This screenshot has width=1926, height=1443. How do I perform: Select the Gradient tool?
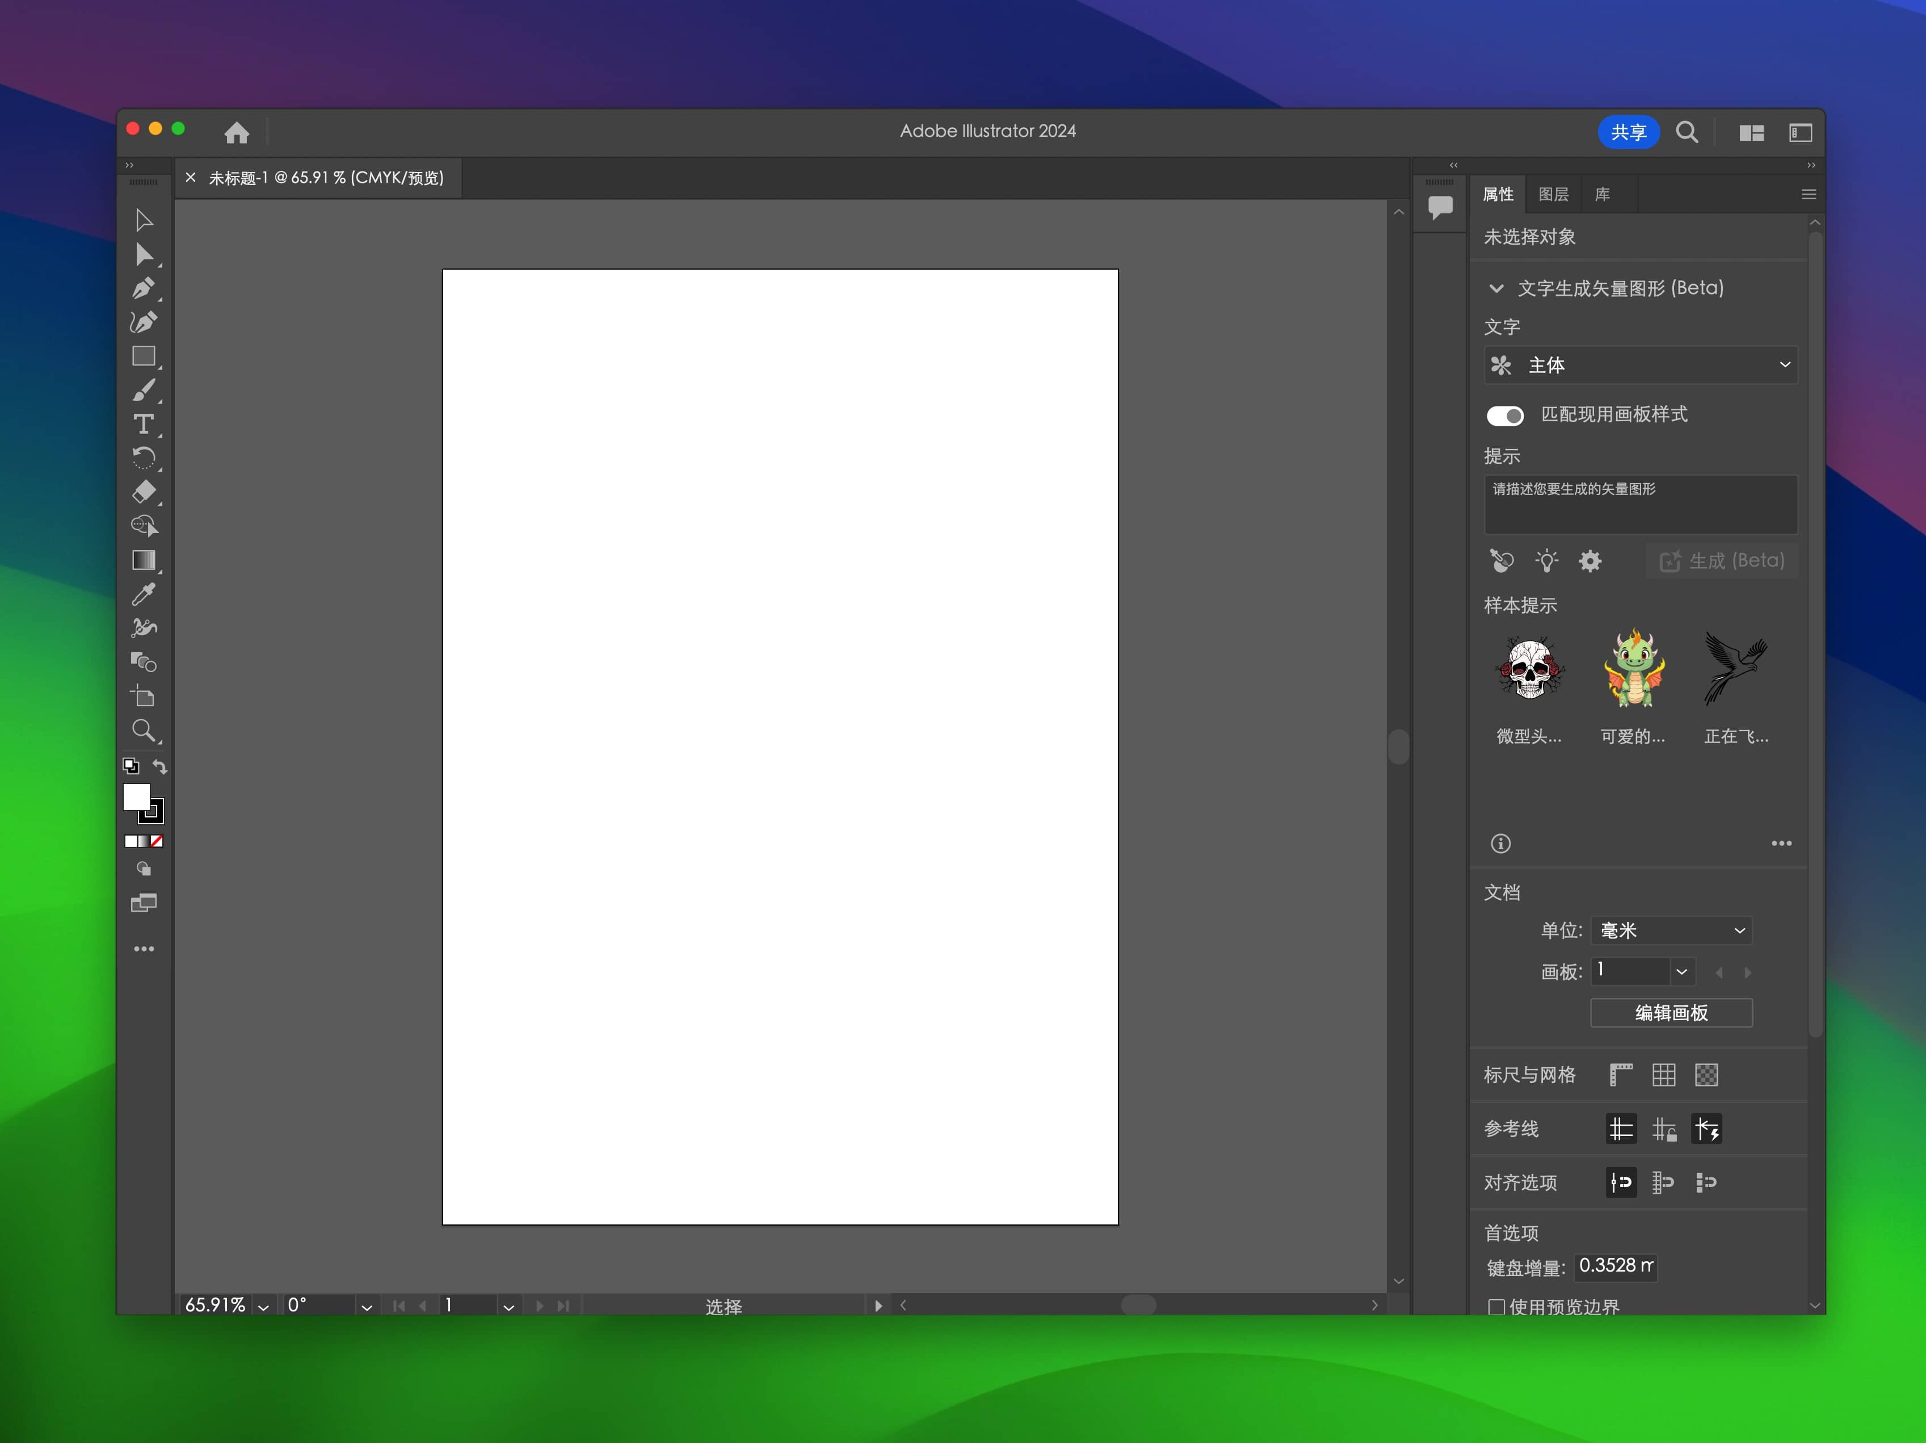[144, 560]
